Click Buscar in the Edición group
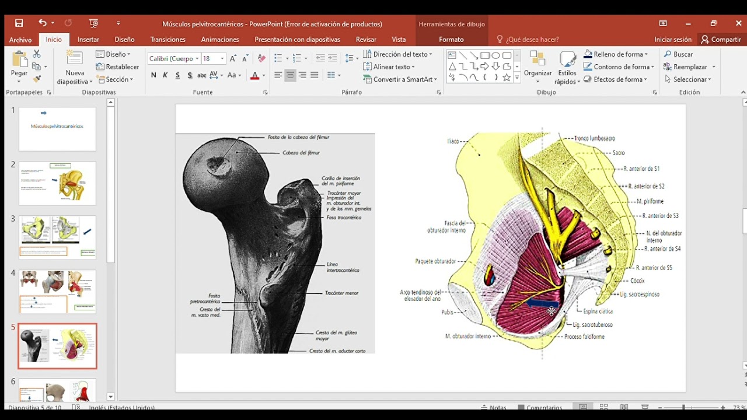 point(679,54)
